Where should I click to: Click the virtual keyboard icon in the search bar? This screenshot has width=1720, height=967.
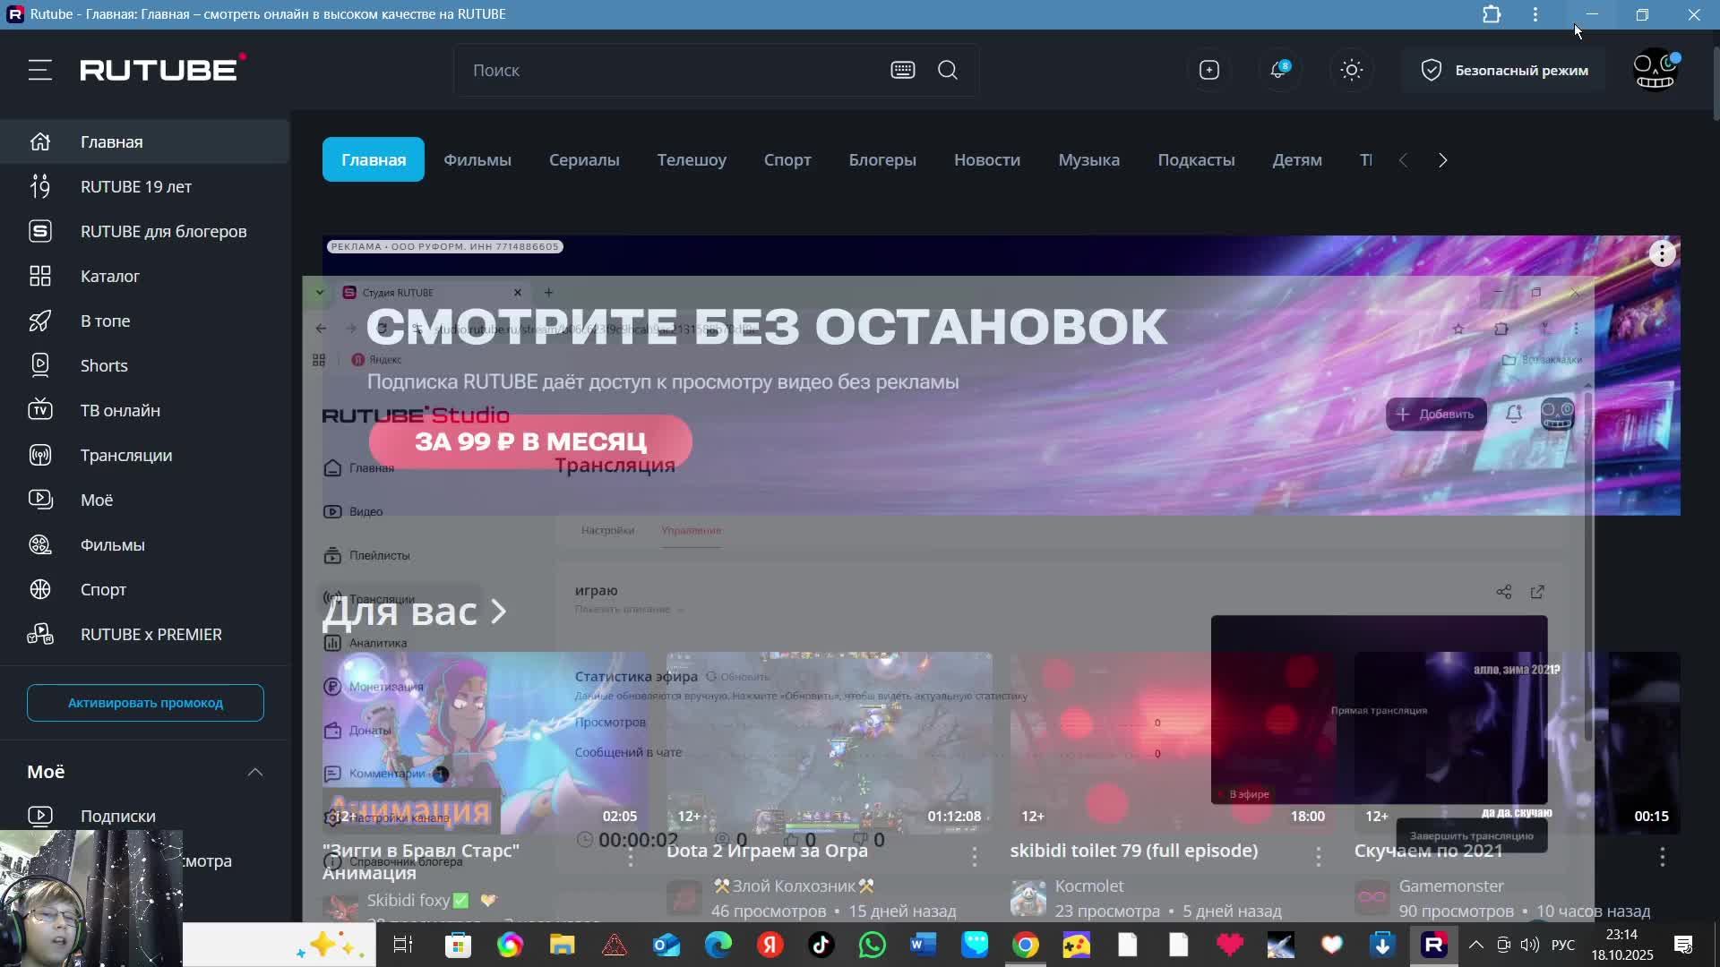902,70
